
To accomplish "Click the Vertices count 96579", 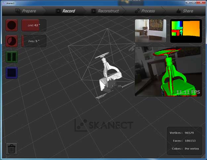I will click(x=189, y=133).
